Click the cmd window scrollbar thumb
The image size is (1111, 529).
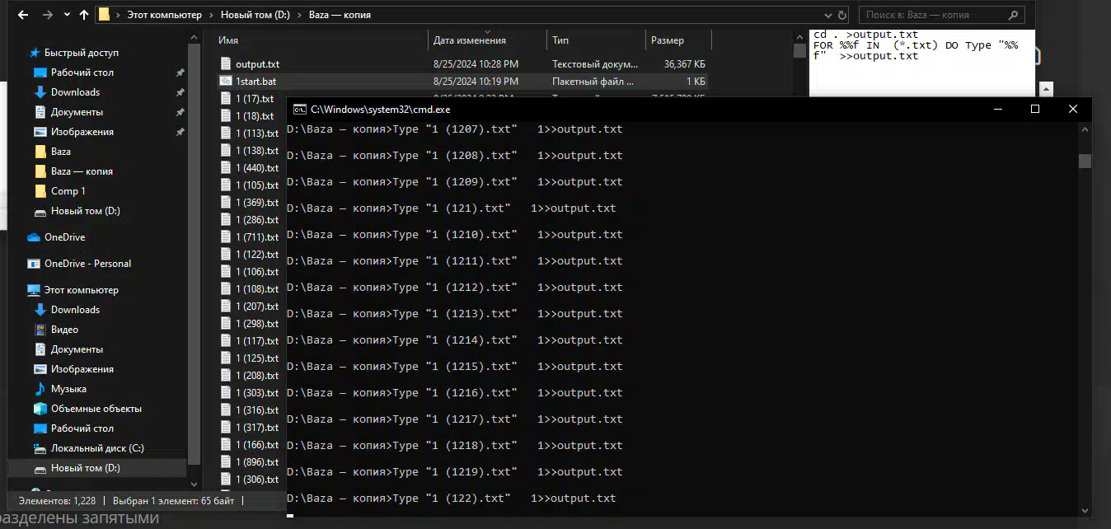tap(1085, 162)
